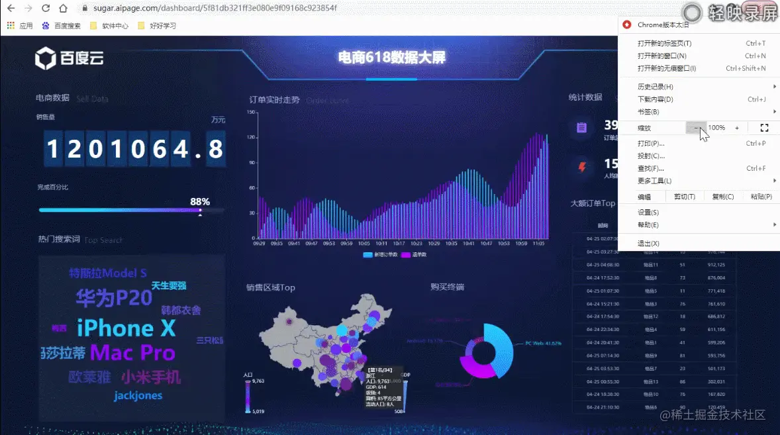The image size is (780, 435).
Task: Go to browser home page icon
Action: [63, 9]
